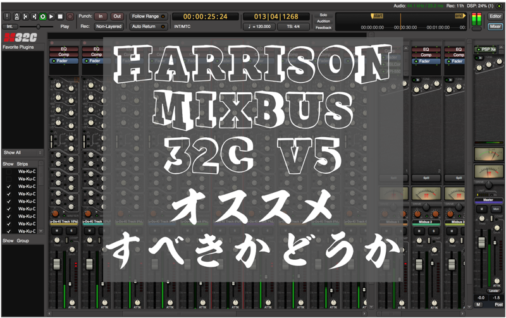
Task: Arm global record with the record icon
Action: tap(70, 16)
